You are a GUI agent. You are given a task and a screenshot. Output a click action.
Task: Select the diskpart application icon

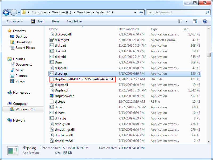click(x=52, y=46)
